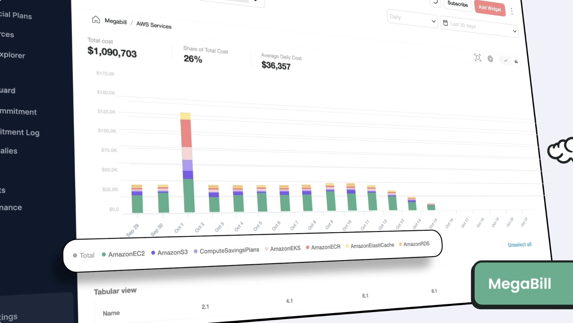The image size is (573, 323).
Task: Toggle the AmazonEC2 series in legend
Action: coord(123,254)
